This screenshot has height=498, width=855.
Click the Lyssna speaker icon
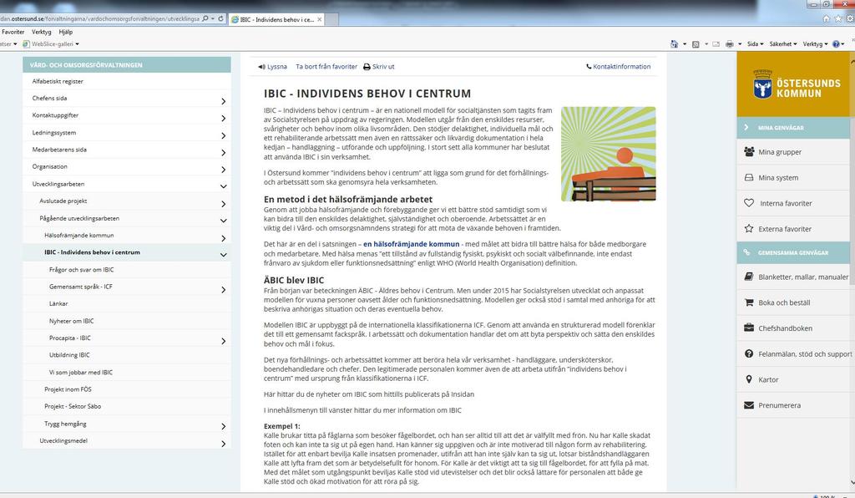tap(261, 67)
